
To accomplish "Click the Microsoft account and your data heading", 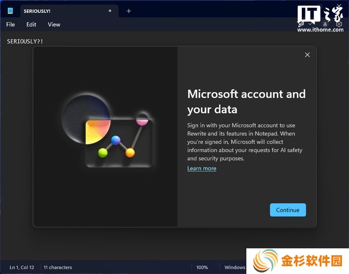I will [246, 102].
